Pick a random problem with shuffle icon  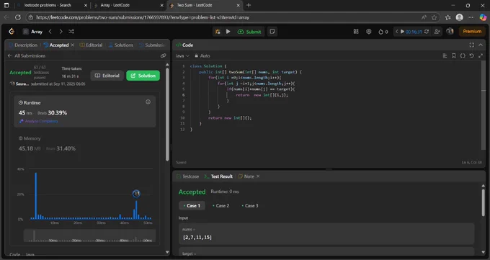[x=71, y=32]
